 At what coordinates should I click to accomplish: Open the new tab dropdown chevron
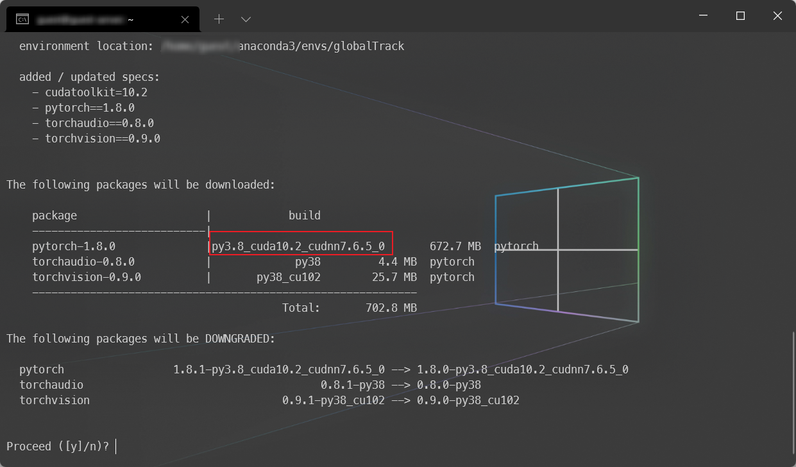(246, 20)
